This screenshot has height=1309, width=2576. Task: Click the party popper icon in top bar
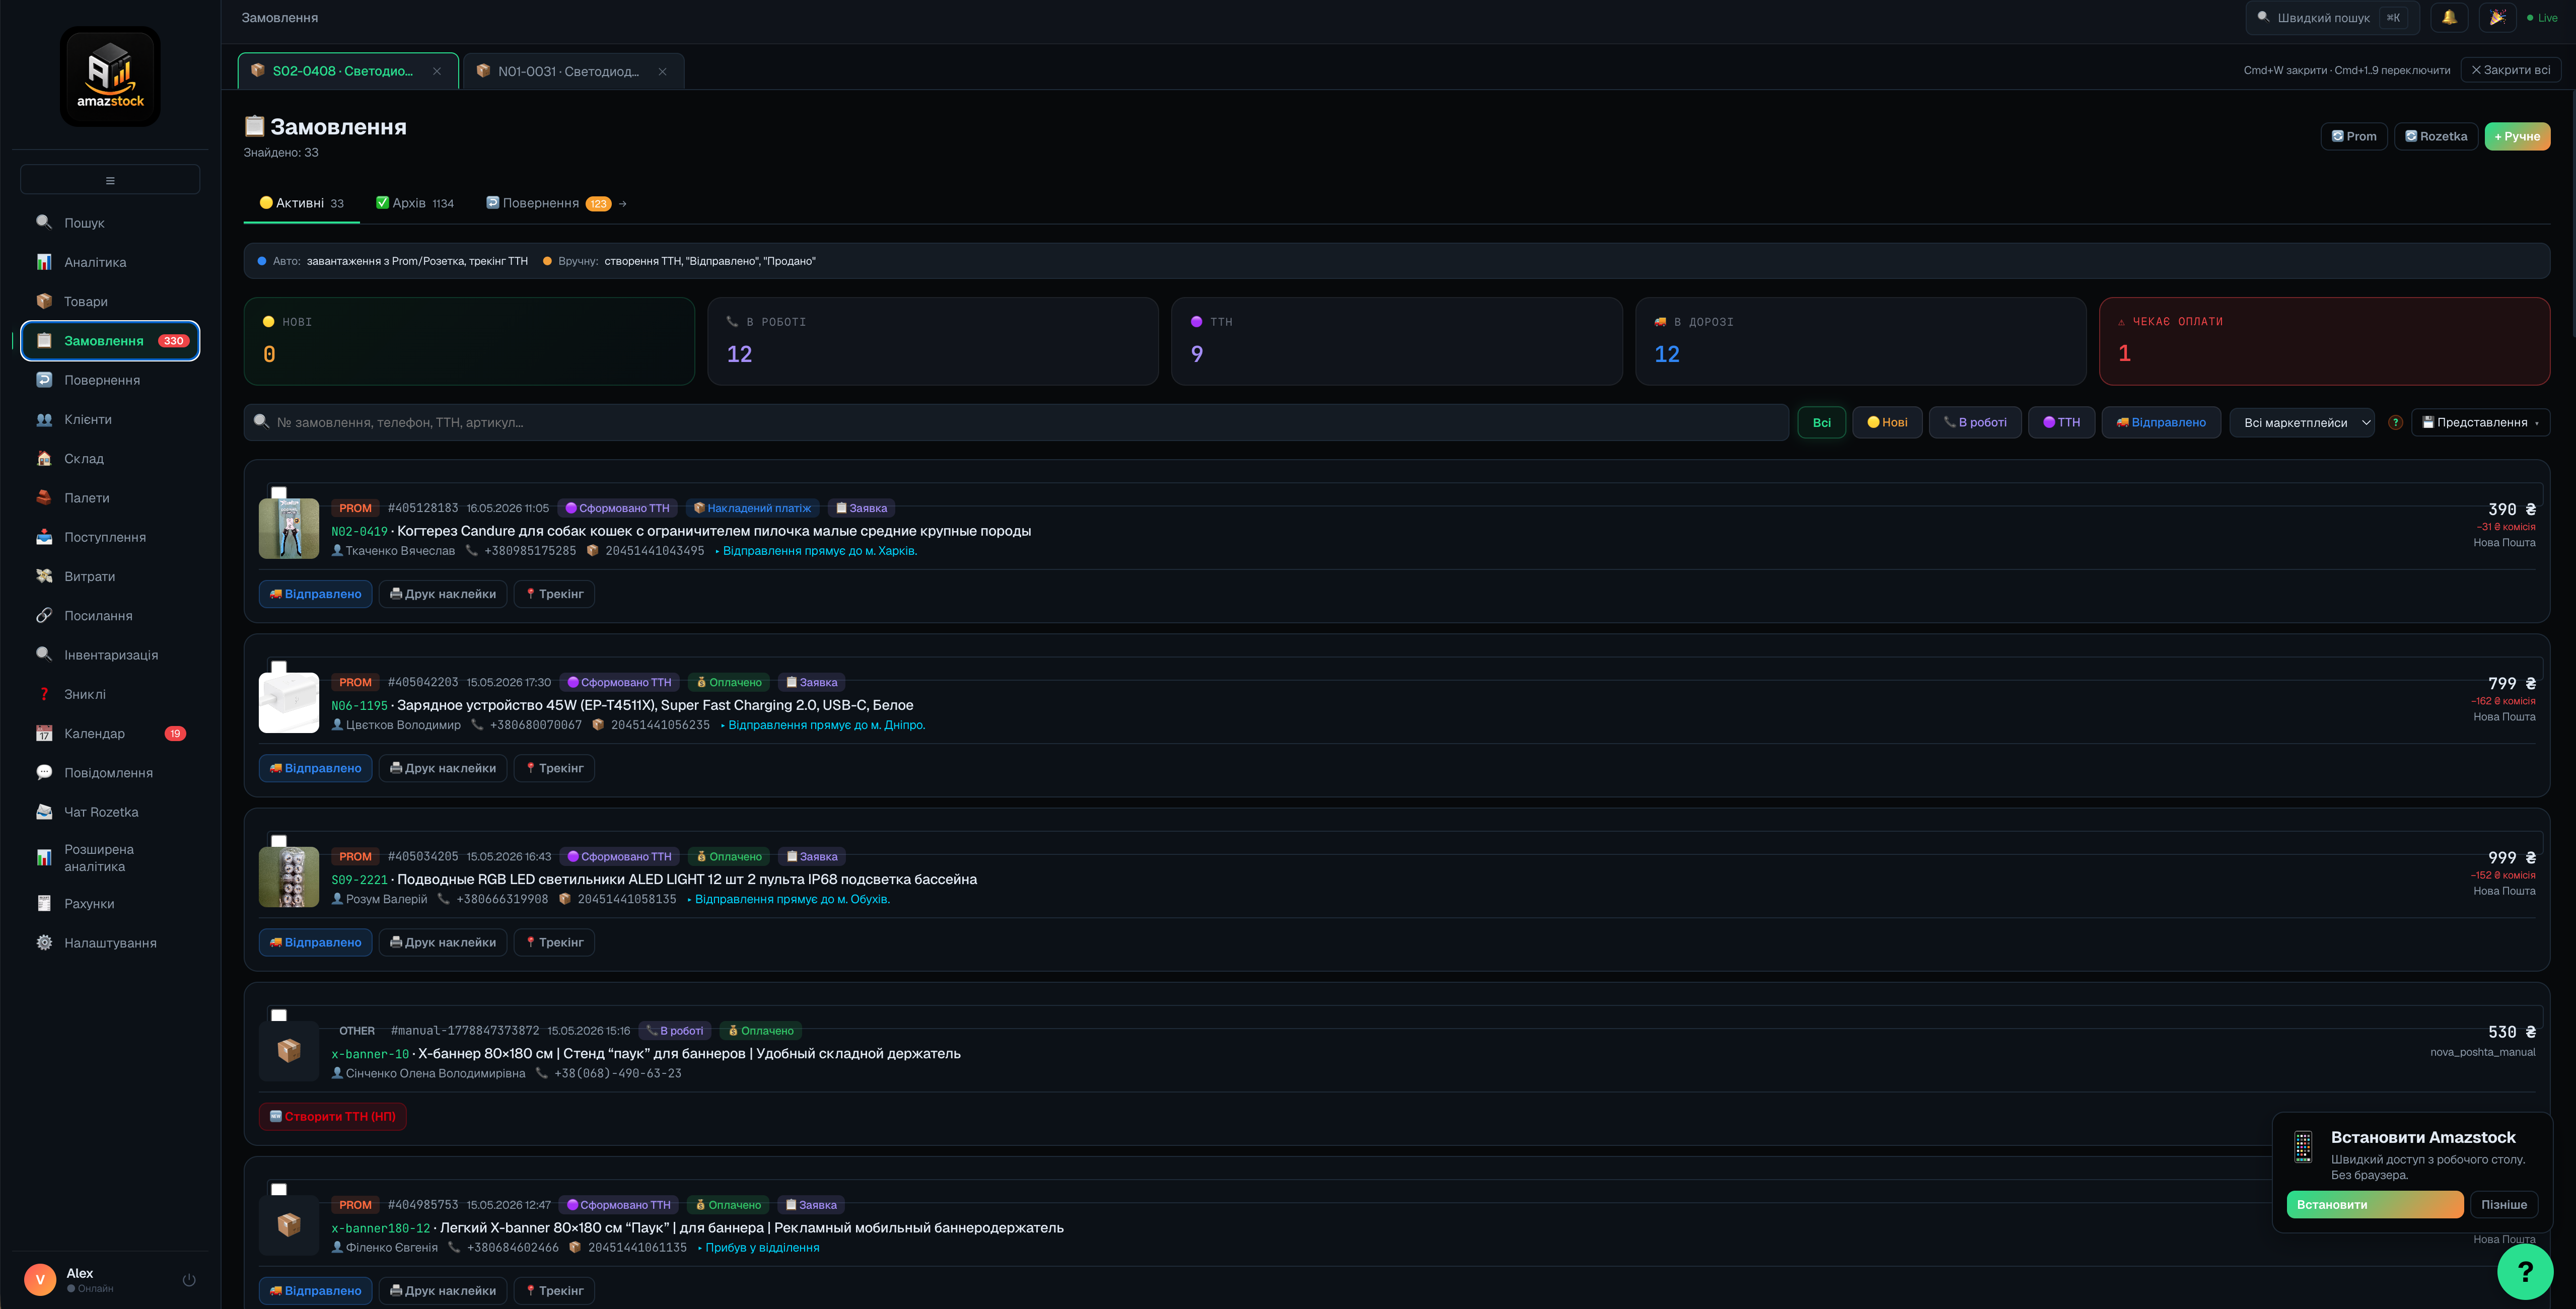coord(2497,17)
